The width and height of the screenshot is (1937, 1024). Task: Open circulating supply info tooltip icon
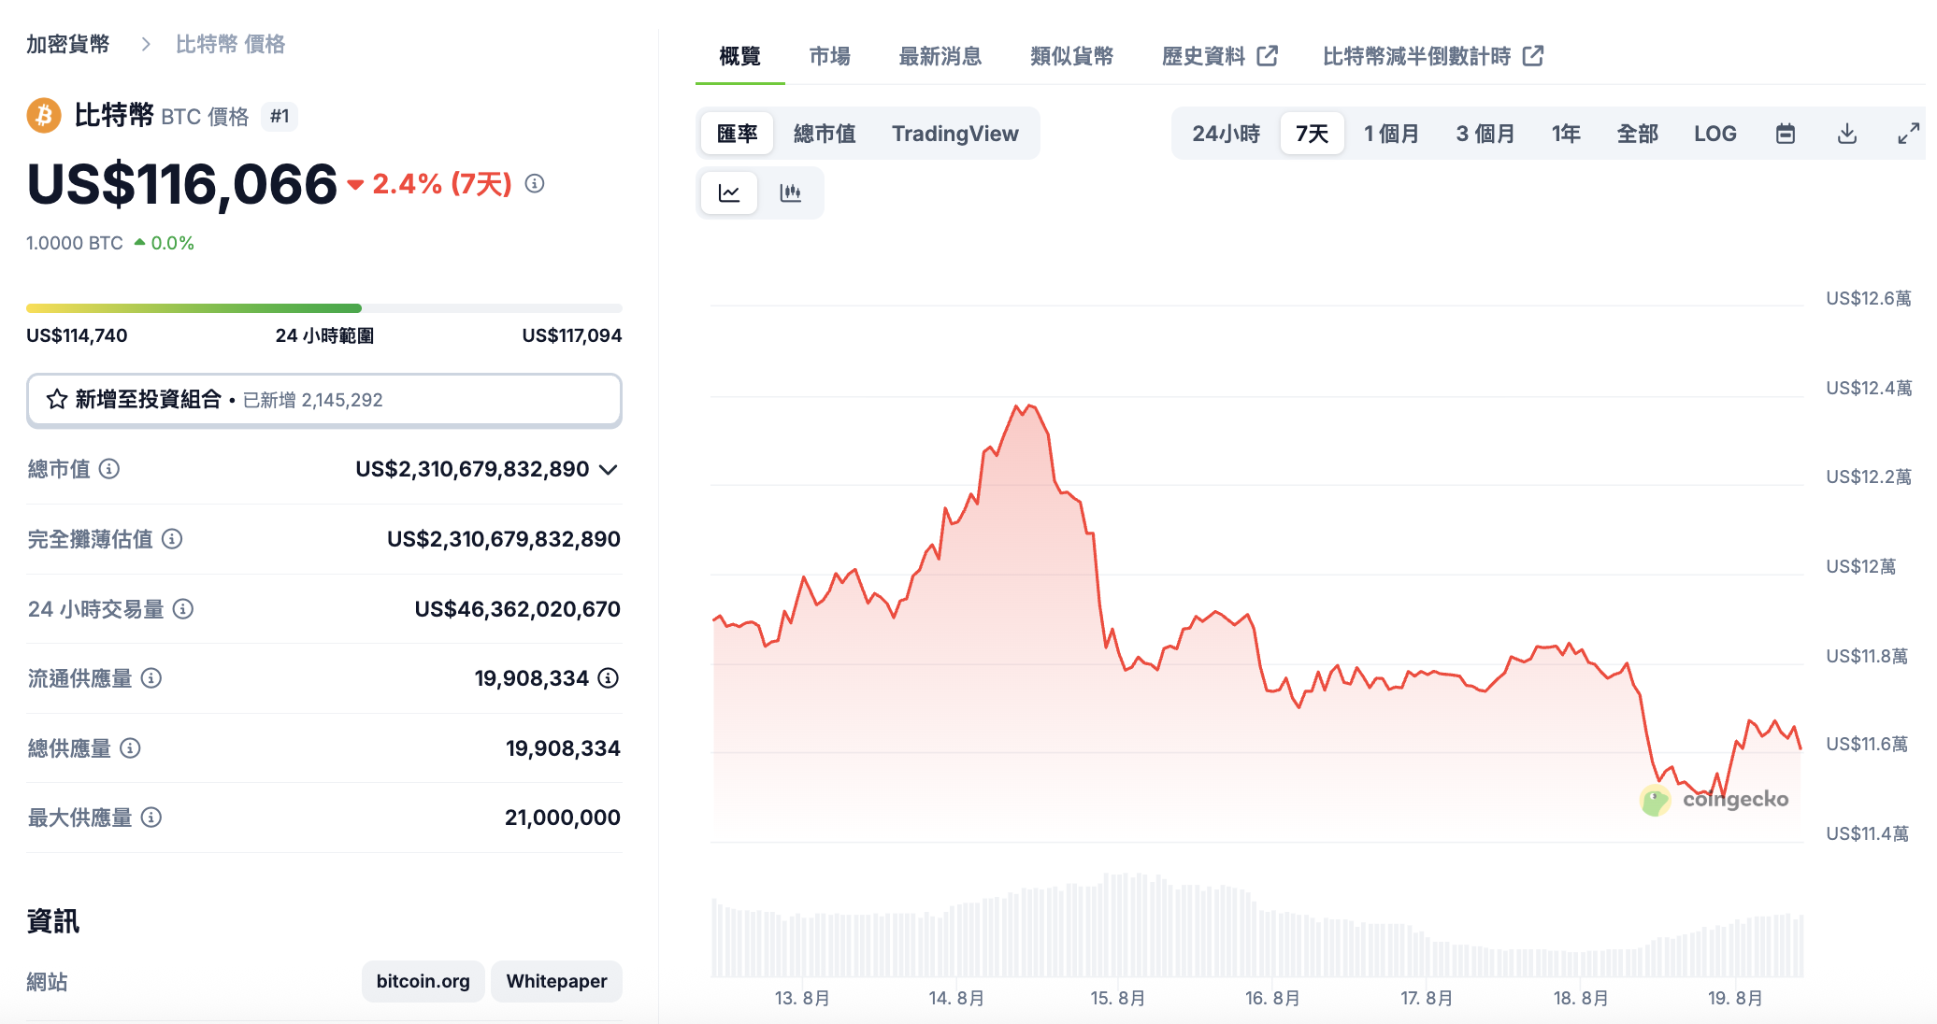tap(152, 678)
